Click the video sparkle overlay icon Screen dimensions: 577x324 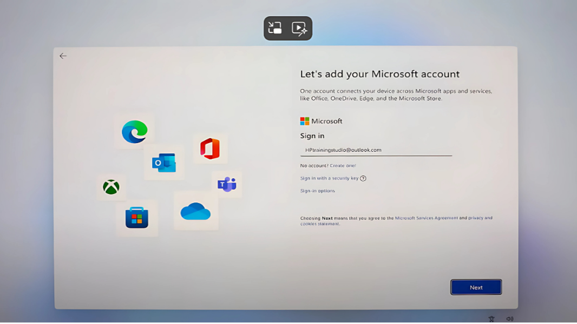pyautogui.click(x=299, y=28)
